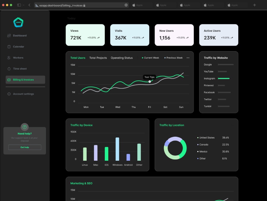
Task: Switch to the Total Projects tab
Action: [98, 58]
